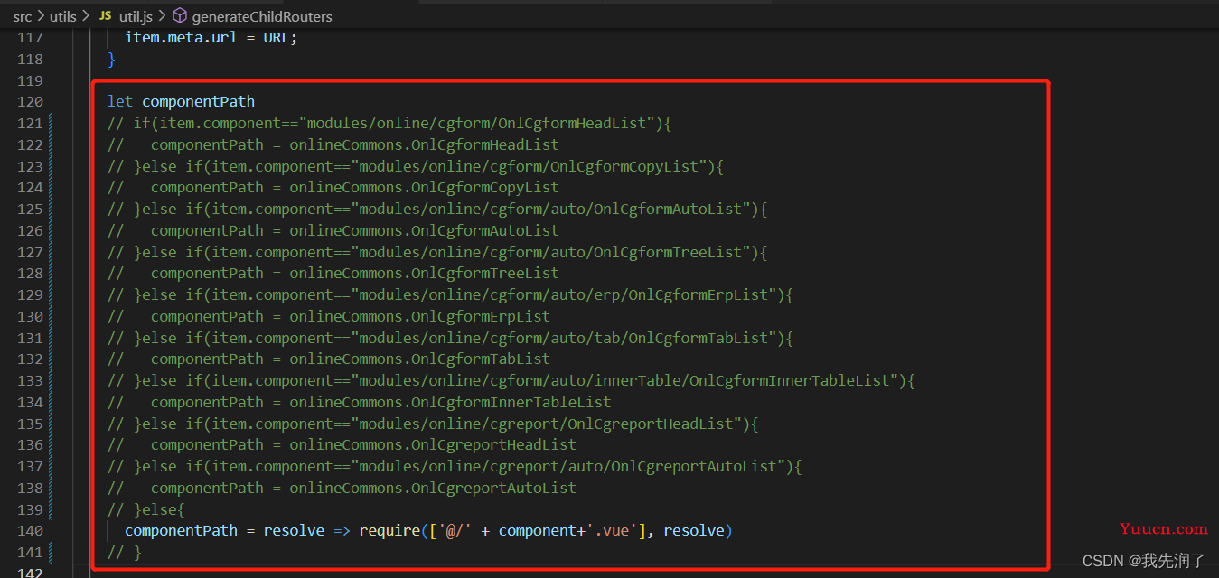Image resolution: width=1219 pixels, height=578 pixels.
Task: Click the comment containing auto/OnlCgformTreeList string
Action: 437,252
